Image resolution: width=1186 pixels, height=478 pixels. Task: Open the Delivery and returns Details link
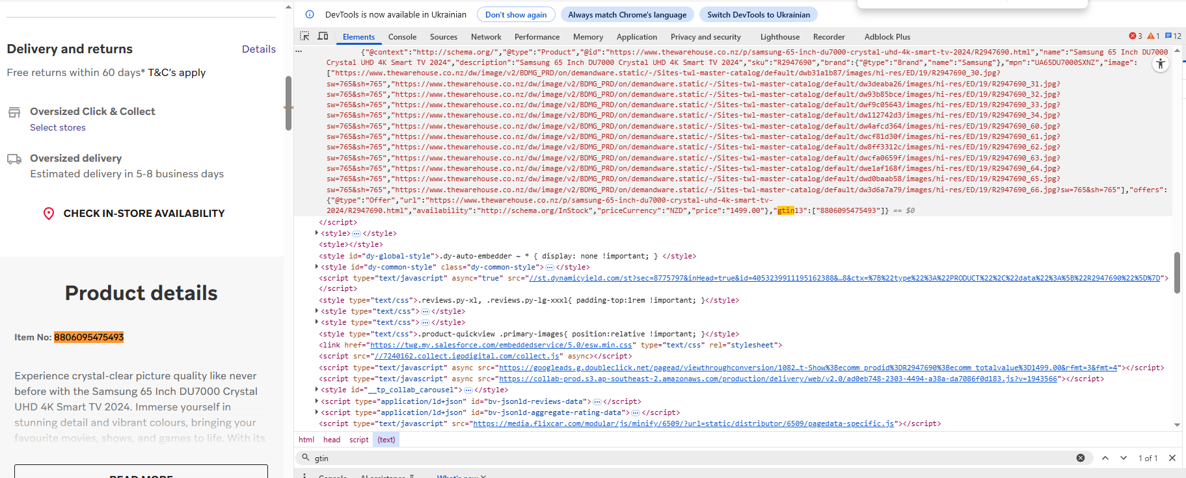259,49
